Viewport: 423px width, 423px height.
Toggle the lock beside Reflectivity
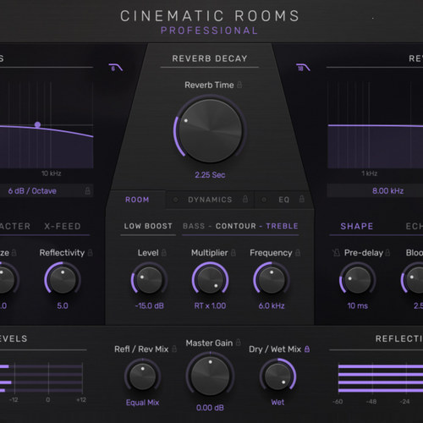pyautogui.click(x=91, y=252)
